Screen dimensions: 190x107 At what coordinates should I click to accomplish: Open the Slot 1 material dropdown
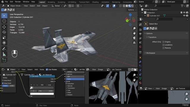coord(67,70)
